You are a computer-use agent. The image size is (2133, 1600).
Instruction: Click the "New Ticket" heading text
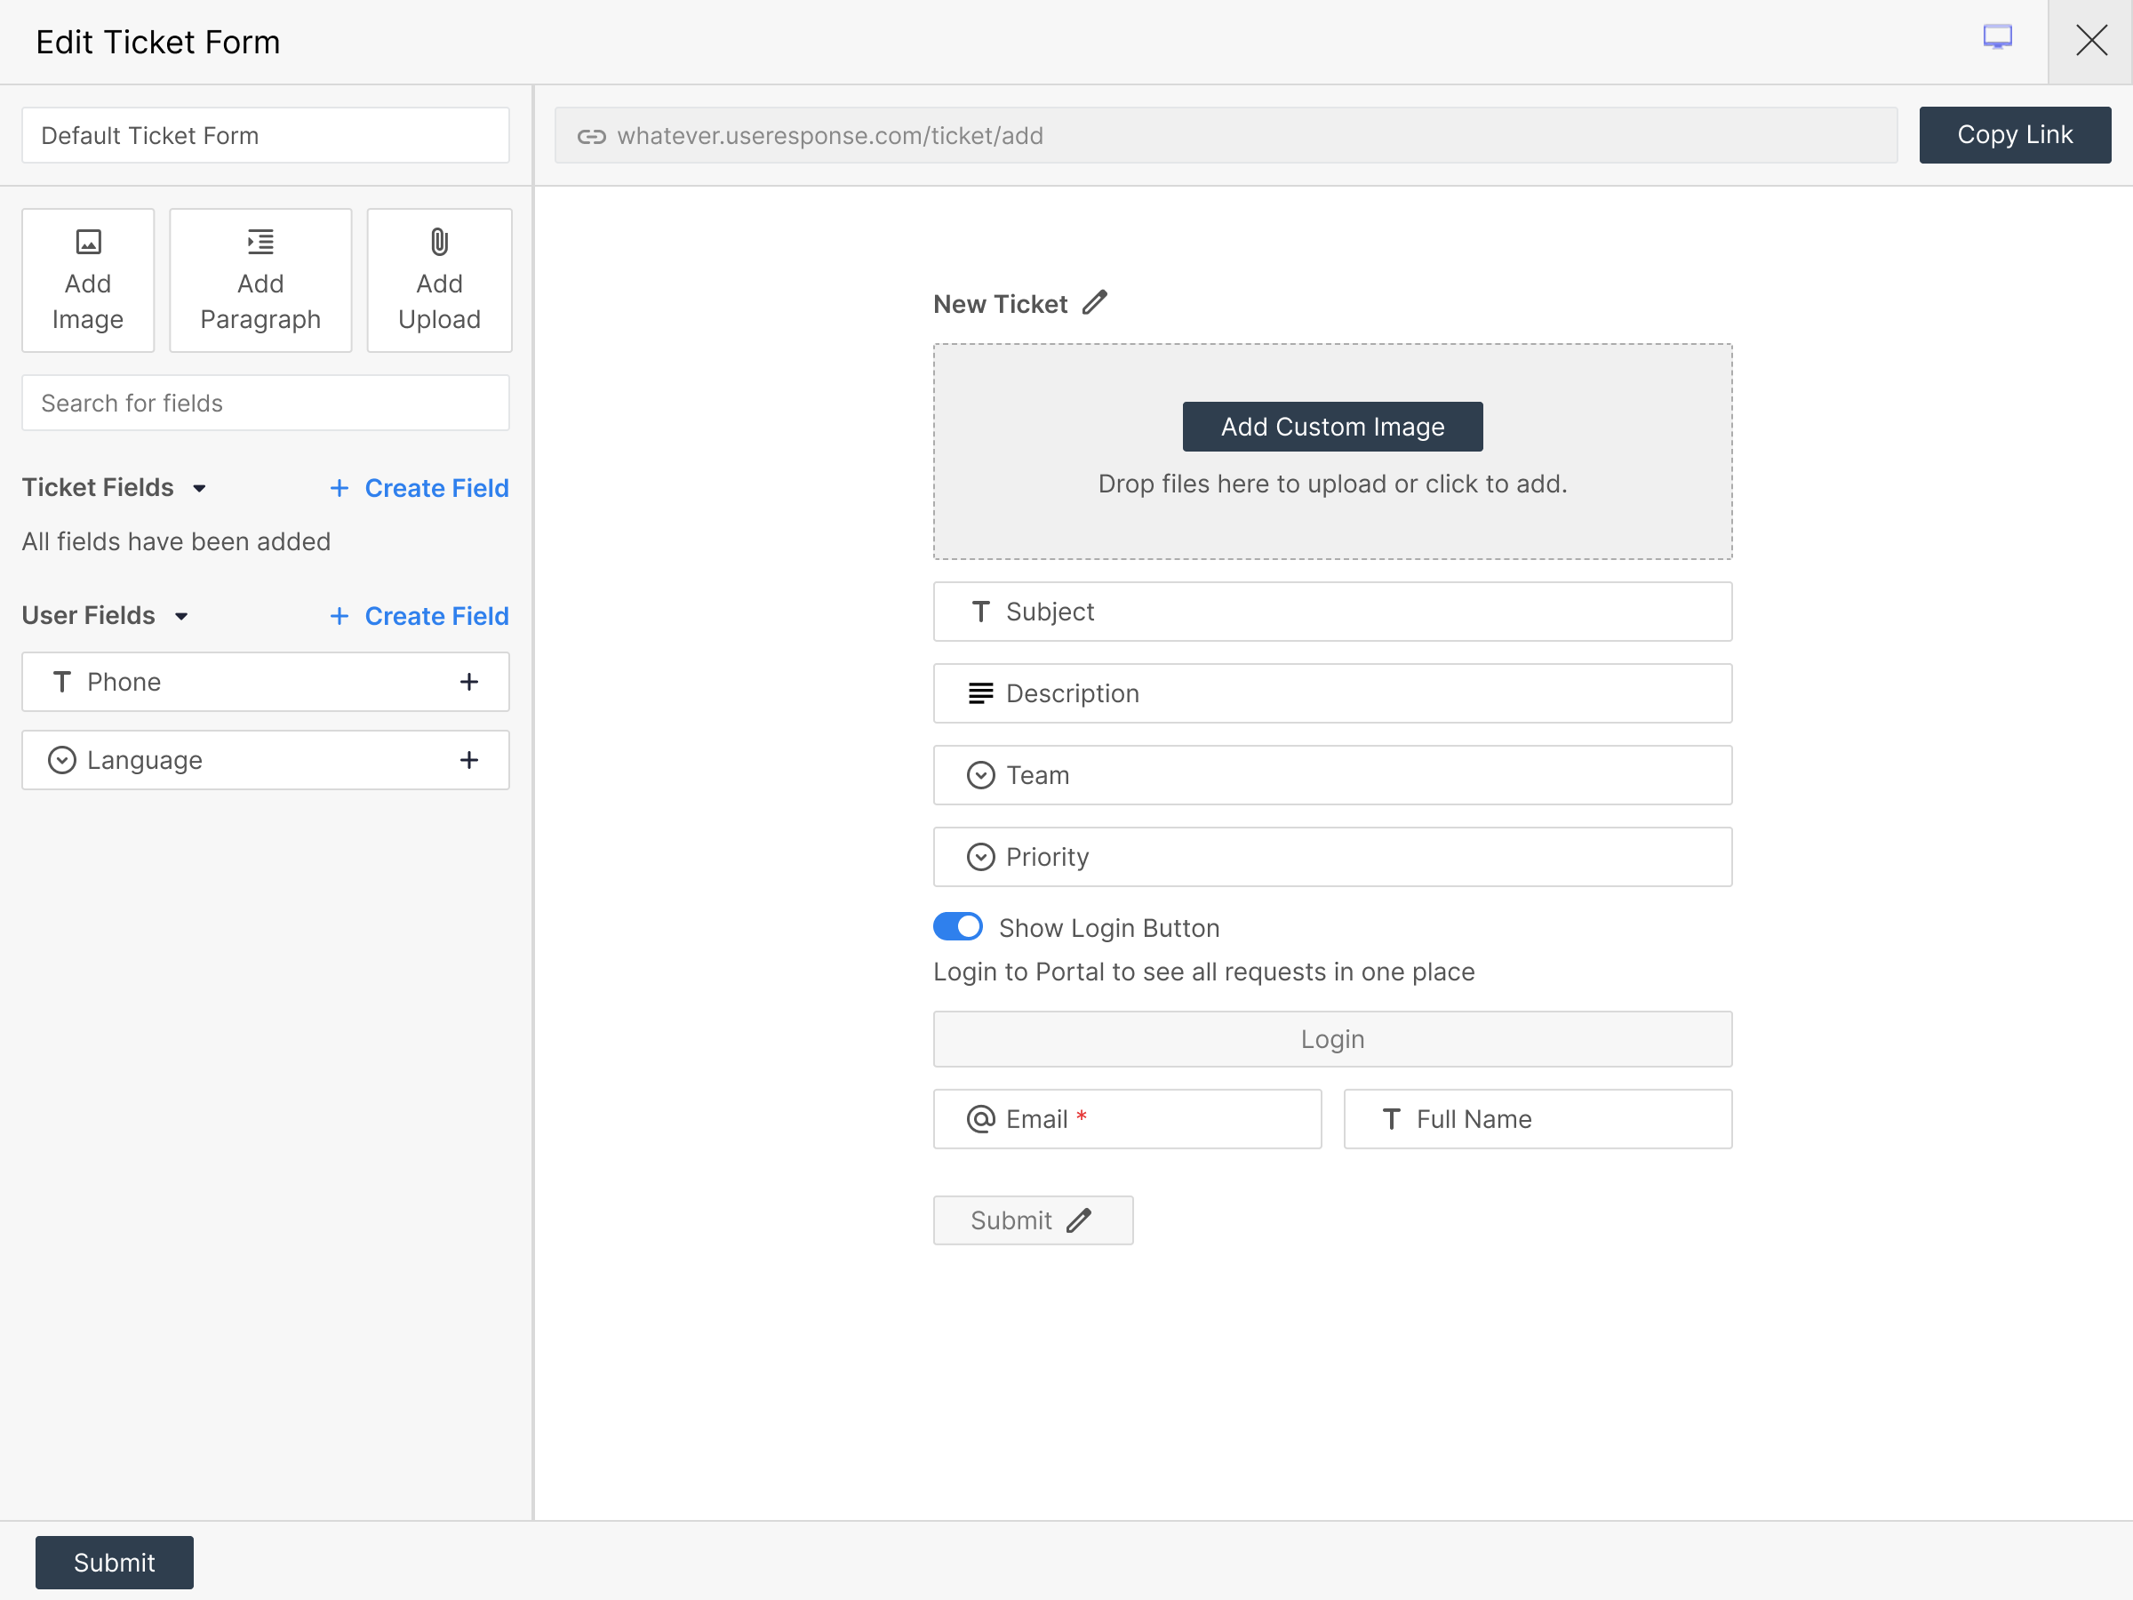coord(1000,304)
